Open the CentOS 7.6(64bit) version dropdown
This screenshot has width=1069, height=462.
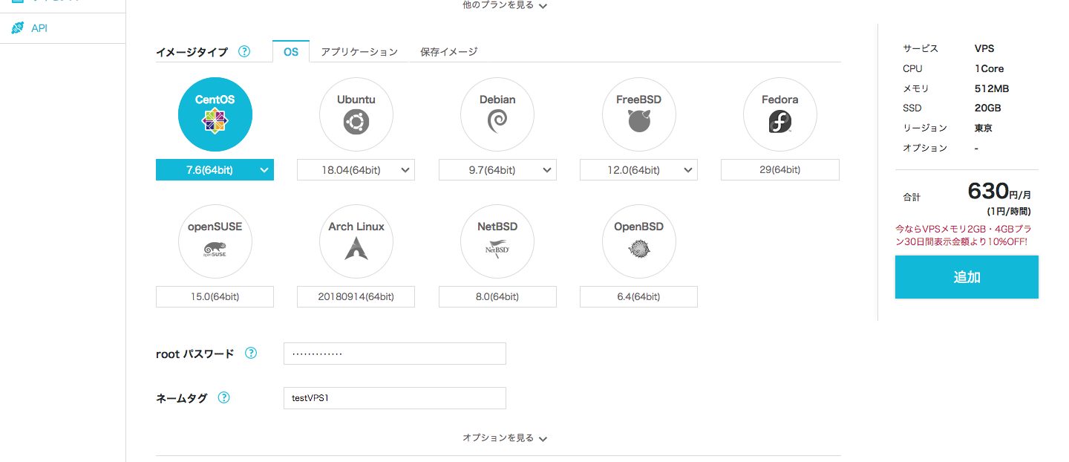pyautogui.click(x=215, y=170)
